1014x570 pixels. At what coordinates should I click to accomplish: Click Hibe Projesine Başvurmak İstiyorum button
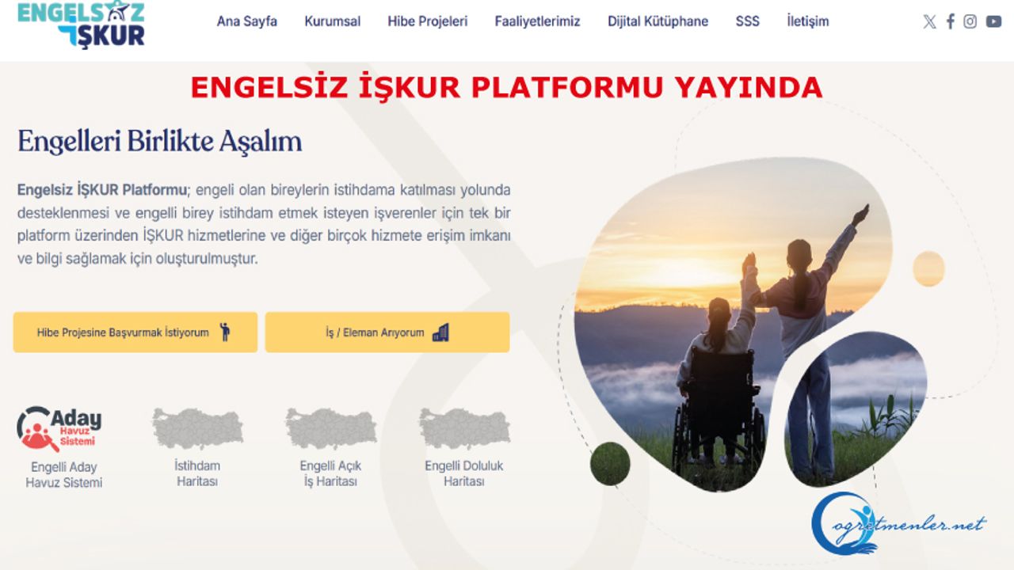coord(135,332)
